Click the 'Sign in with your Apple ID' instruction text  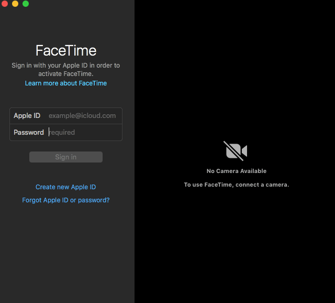pos(66,70)
